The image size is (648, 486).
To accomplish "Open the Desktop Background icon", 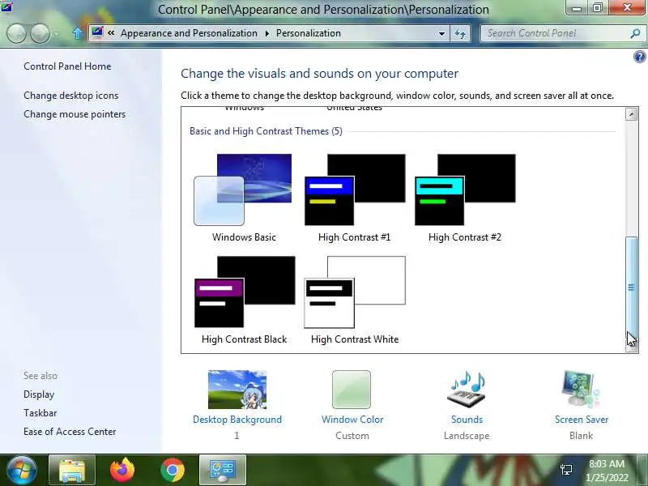I will click(x=237, y=390).
